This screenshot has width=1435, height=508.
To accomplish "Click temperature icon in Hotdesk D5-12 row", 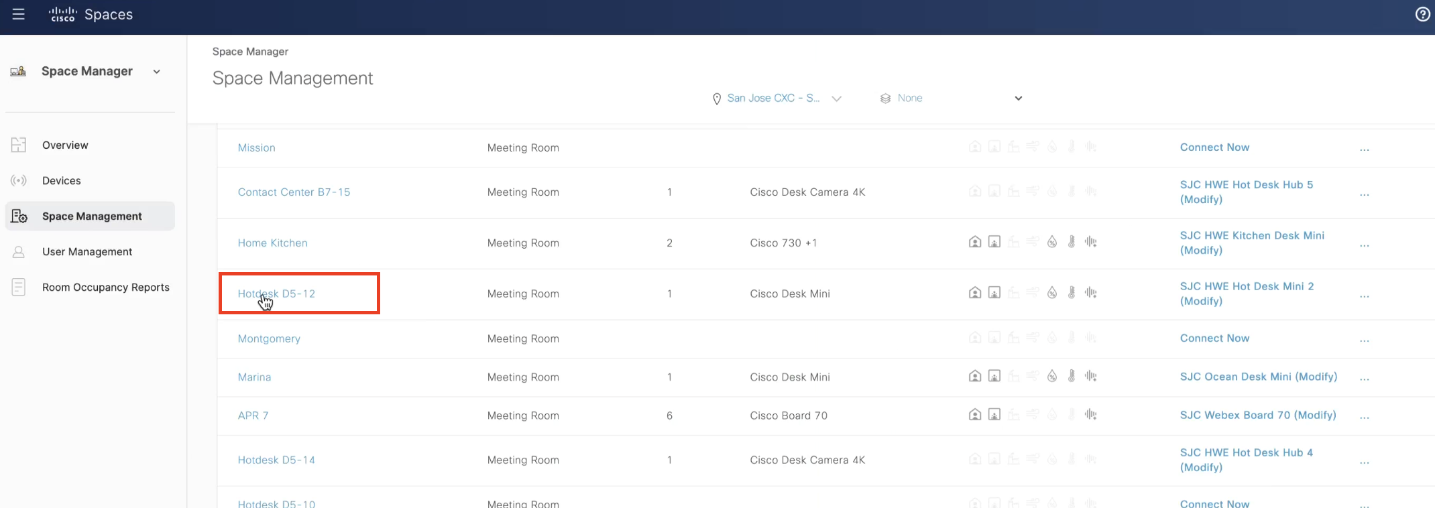I will coord(1072,293).
